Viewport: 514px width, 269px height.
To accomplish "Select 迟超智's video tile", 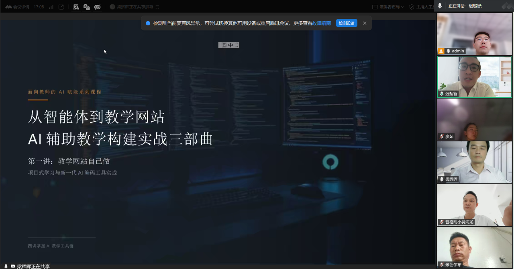I will tap(474, 77).
